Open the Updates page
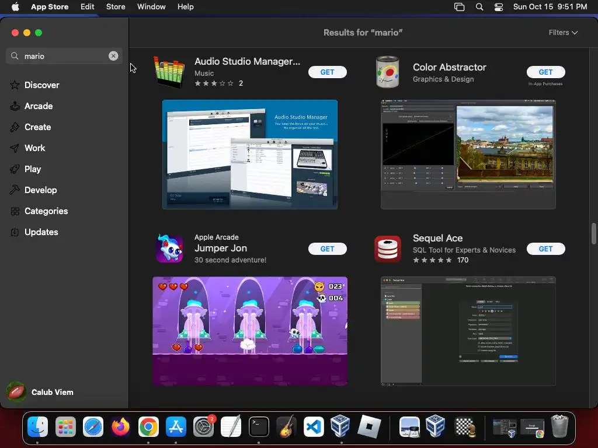The image size is (598, 448). point(41,232)
